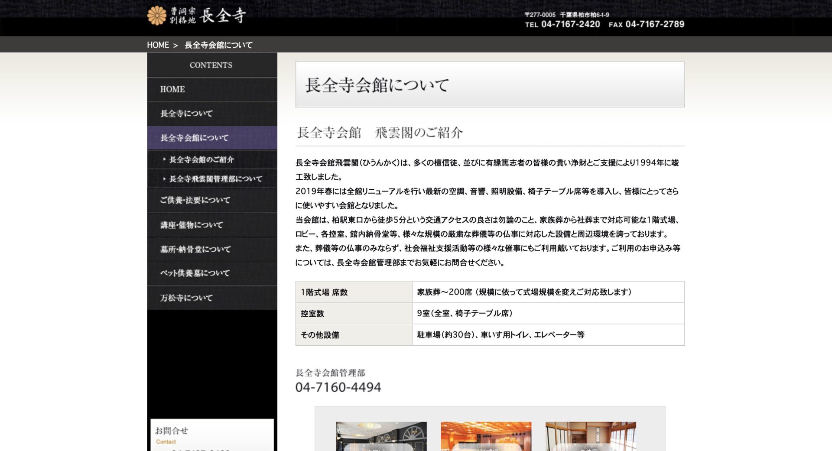Click table cell 家族葬〜200席
Screen dimensions: 832x451
(548, 292)
